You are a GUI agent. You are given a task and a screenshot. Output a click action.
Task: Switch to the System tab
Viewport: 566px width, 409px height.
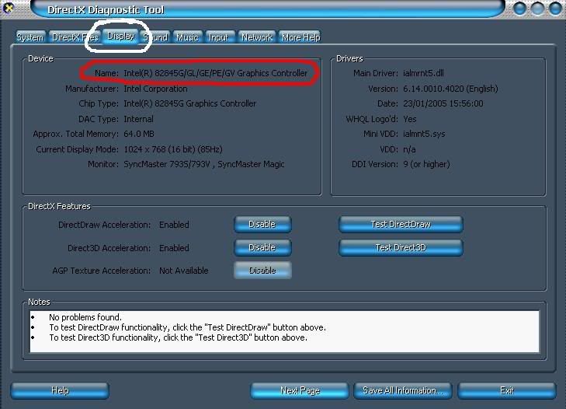click(x=30, y=37)
